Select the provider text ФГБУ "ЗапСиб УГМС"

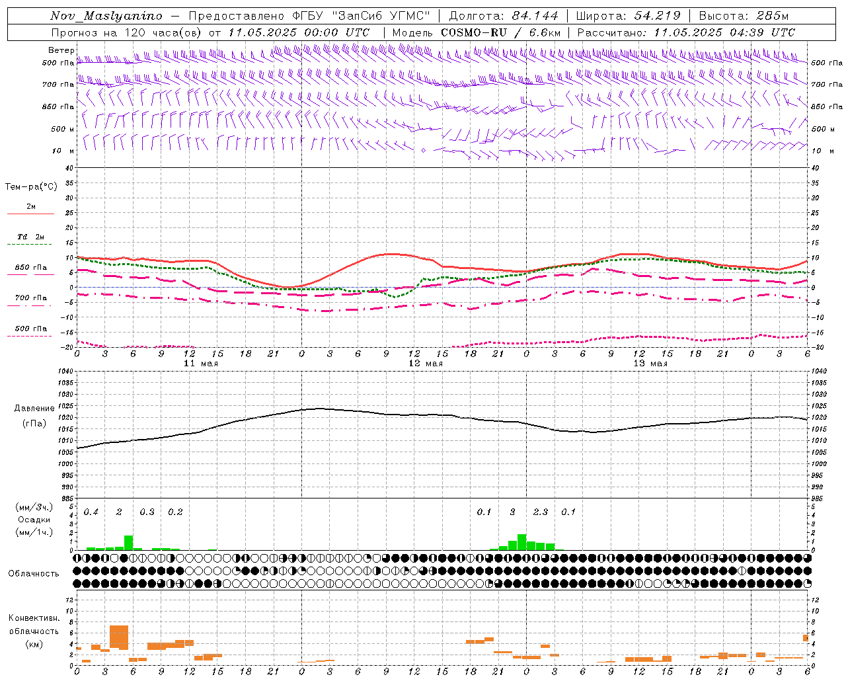[x=362, y=16]
